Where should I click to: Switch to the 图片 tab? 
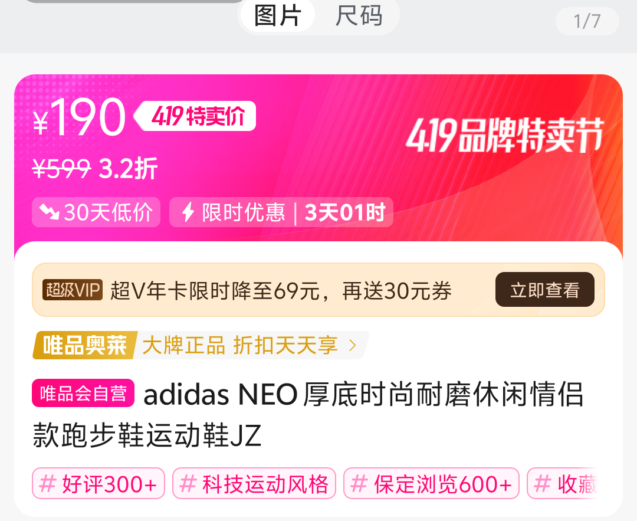tap(278, 15)
